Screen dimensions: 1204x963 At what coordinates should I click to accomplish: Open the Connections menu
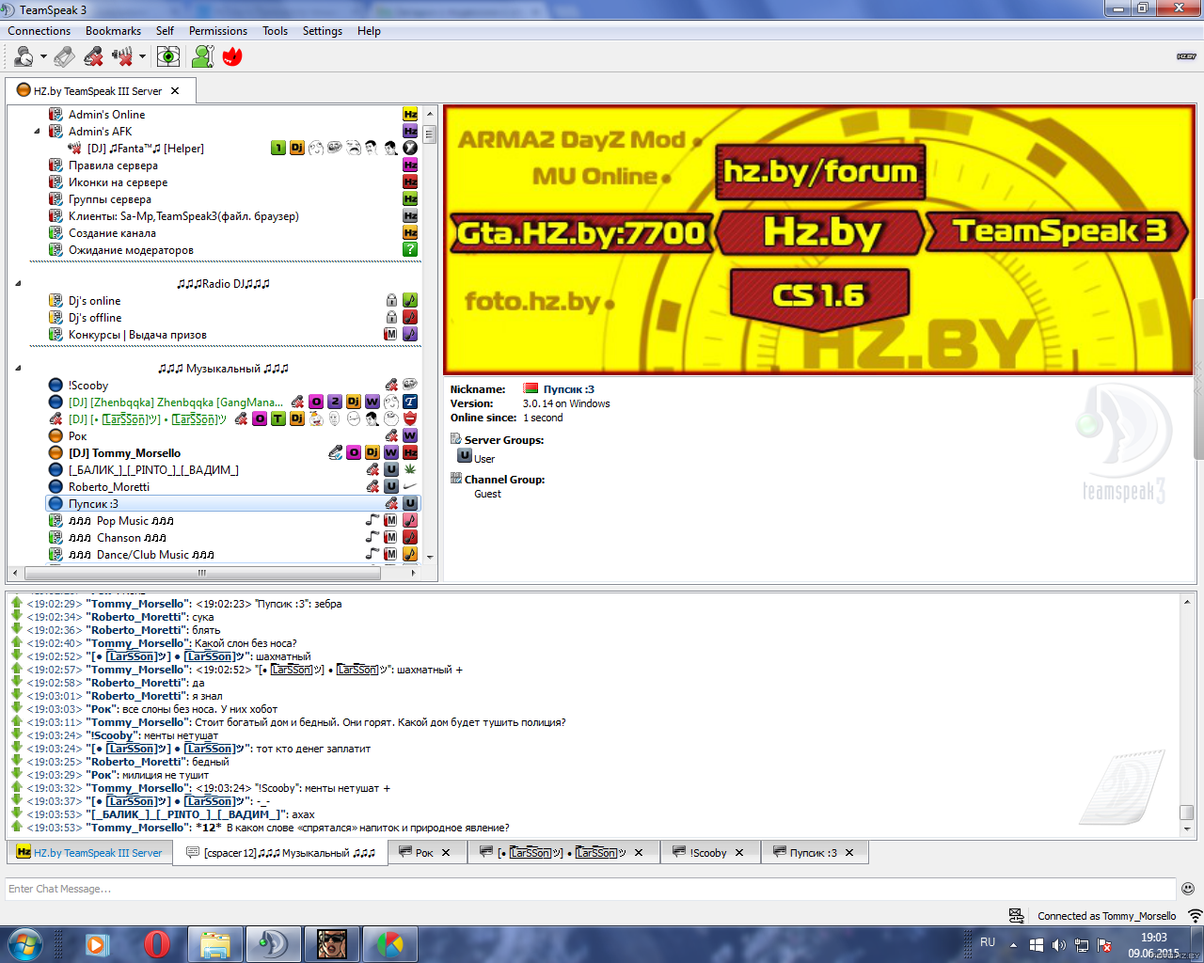[x=40, y=31]
